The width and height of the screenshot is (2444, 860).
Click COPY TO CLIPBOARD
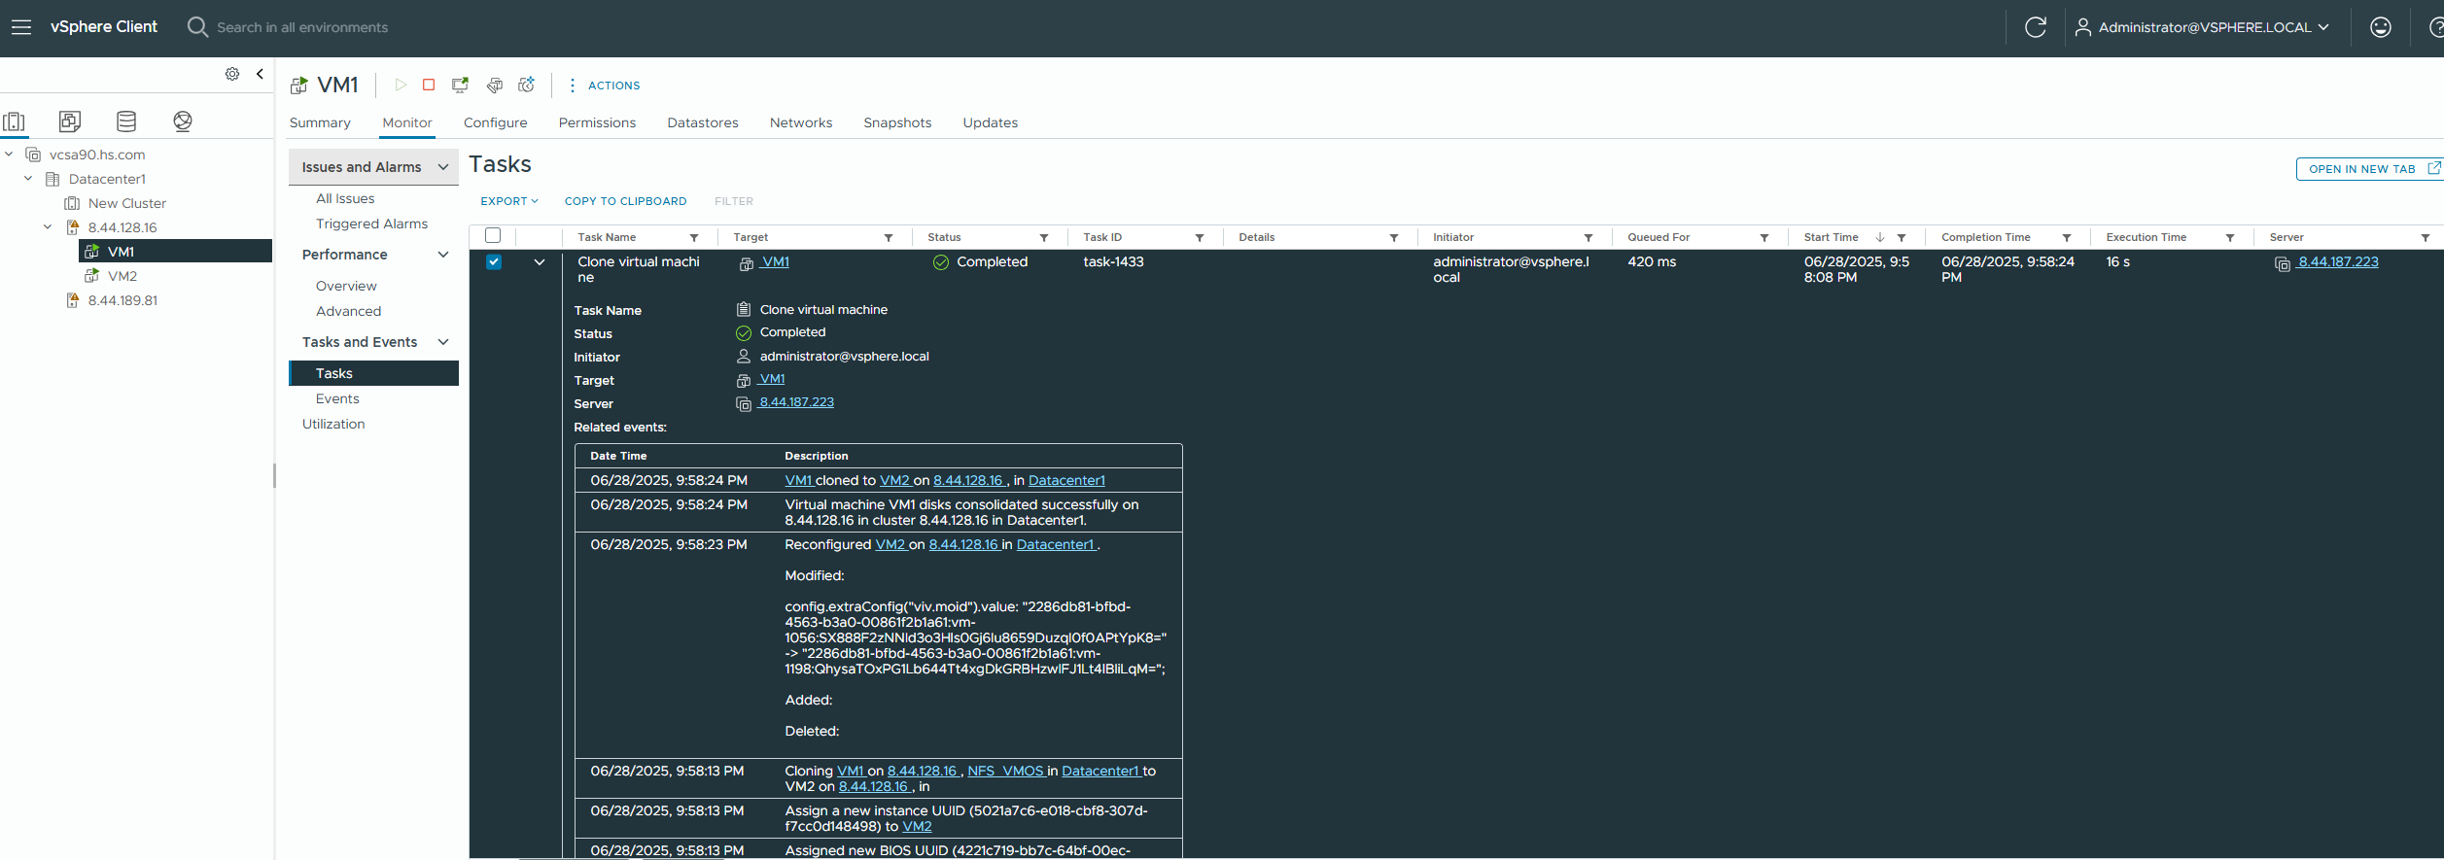point(625,201)
